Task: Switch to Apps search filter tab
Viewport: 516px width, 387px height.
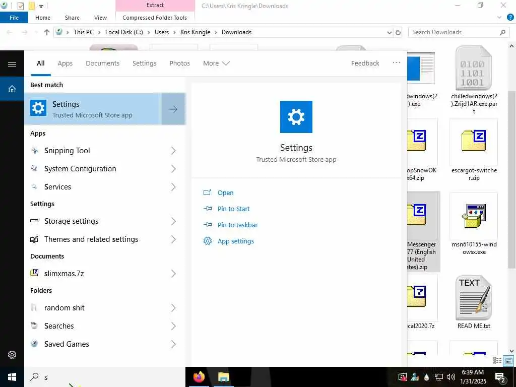Action: (65, 63)
